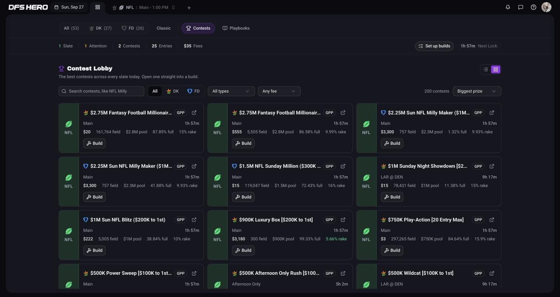Open external link for $500K Wildcat contest
Viewport: 560px width, 297px height.
(492, 273)
